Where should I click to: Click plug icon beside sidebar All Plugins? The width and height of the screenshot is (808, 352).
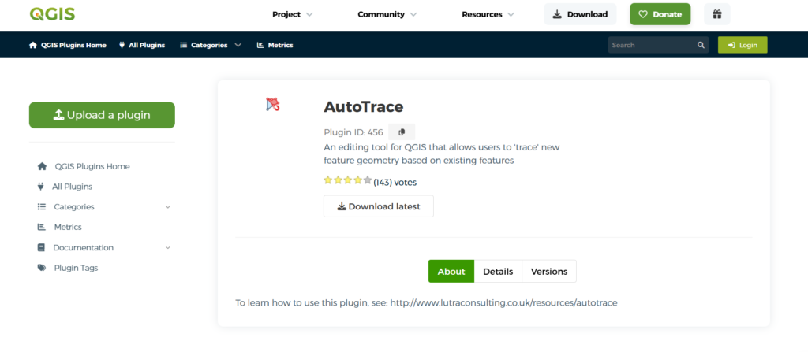pyautogui.click(x=41, y=187)
